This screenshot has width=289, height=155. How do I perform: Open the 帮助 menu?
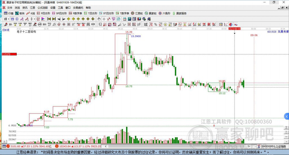[x=88, y=8]
